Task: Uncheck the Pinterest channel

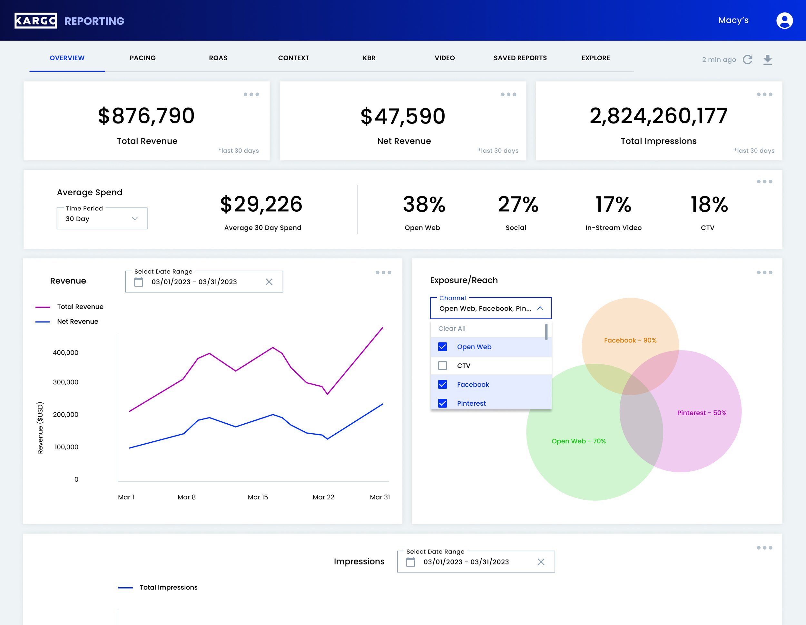Action: 442,403
